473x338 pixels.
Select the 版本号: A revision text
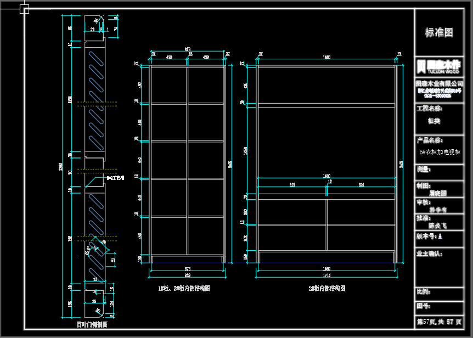pos(430,236)
